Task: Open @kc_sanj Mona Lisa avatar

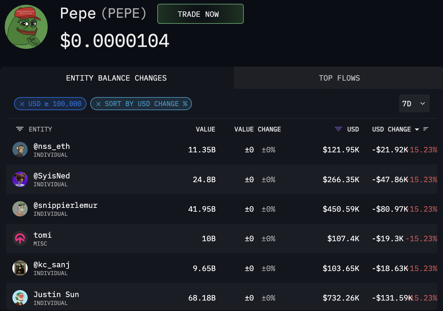Action: pyautogui.click(x=20, y=268)
